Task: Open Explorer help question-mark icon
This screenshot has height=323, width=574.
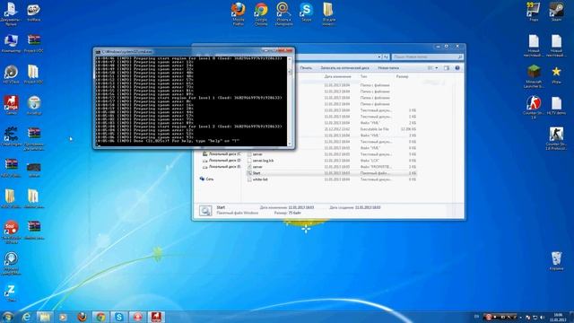Action: click(x=457, y=68)
